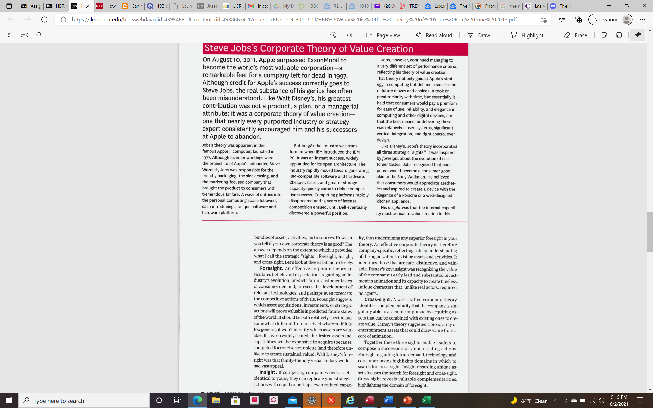Switch to the UCRiv tab

tap(233, 6)
